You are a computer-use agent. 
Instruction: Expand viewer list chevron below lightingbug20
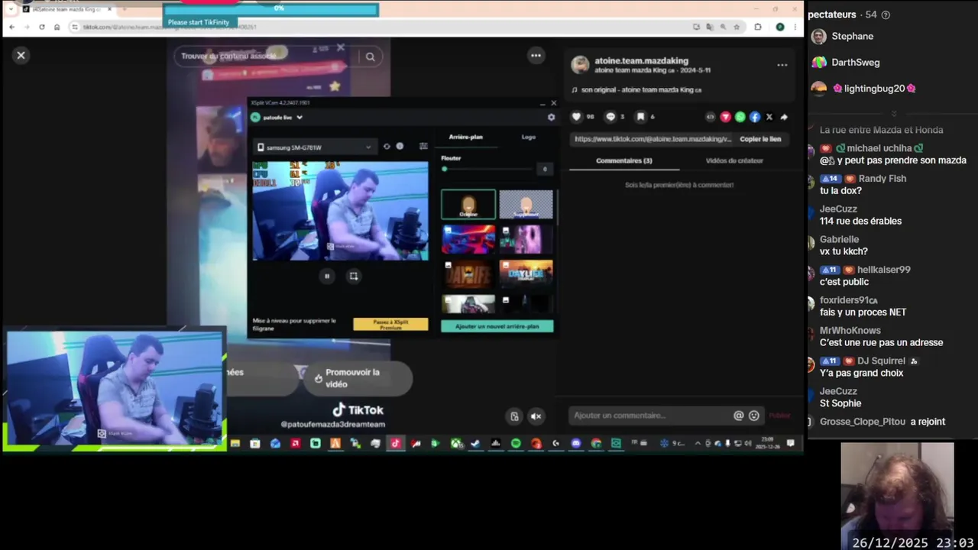pyautogui.click(x=894, y=113)
